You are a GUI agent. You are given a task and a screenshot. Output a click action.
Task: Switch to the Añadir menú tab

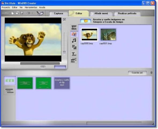(x=101, y=13)
